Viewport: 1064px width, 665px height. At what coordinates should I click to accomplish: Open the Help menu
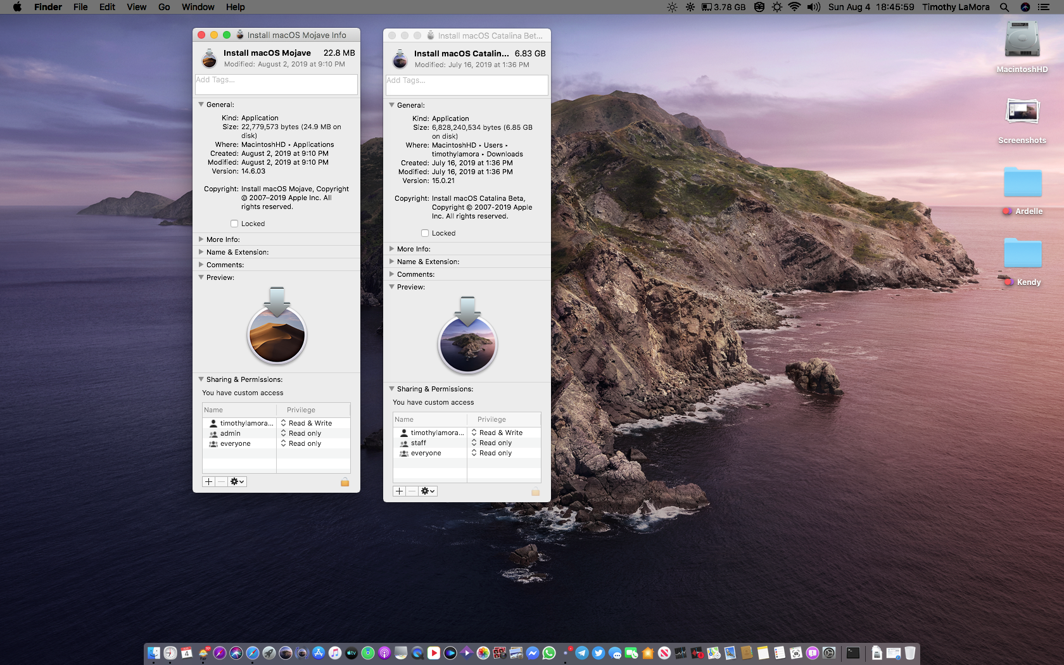point(236,7)
